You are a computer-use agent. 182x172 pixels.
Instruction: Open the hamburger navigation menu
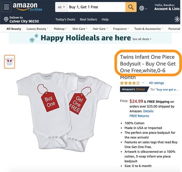tap(6, 7)
